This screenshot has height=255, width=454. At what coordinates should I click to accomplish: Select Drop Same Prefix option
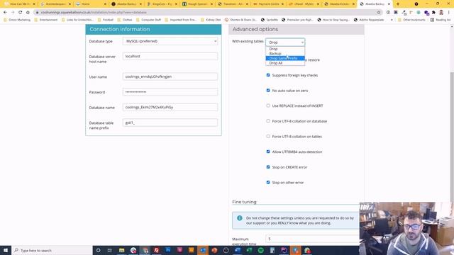(285, 58)
